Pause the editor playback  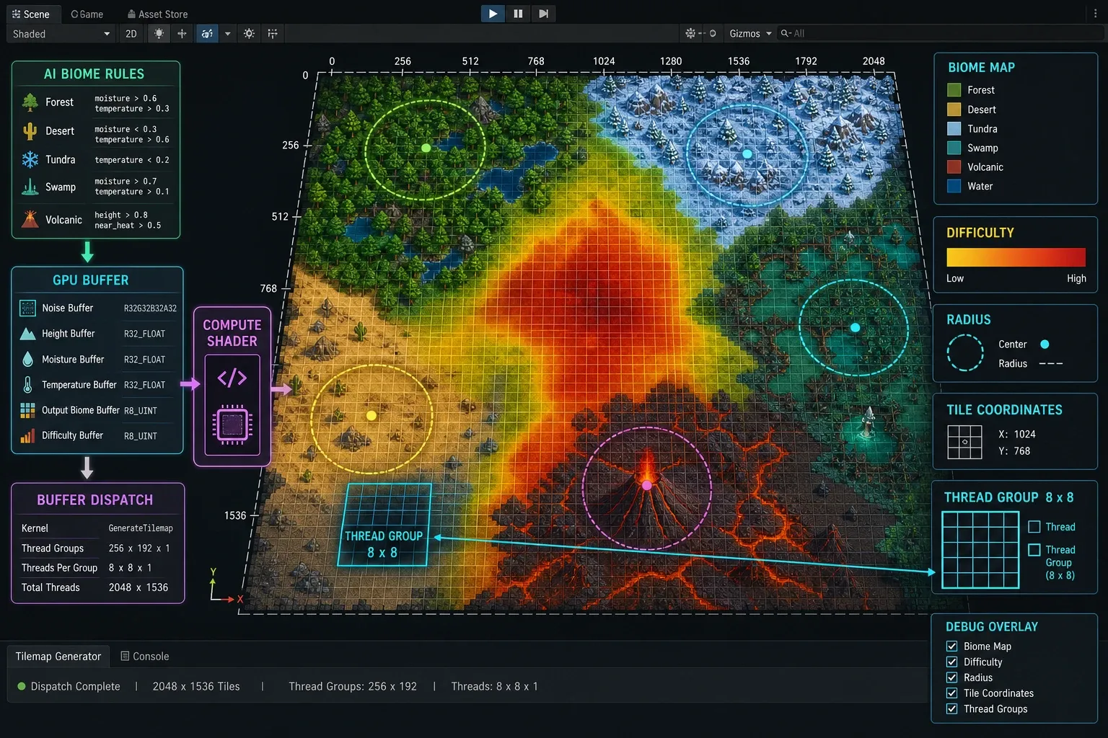tap(518, 14)
